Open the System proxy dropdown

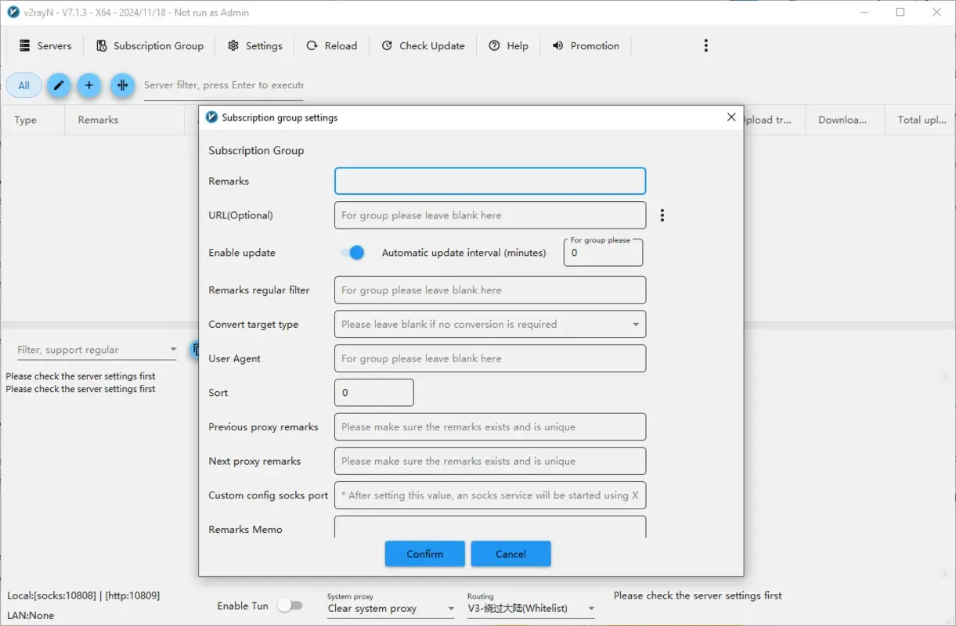pyautogui.click(x=452, y=608)
